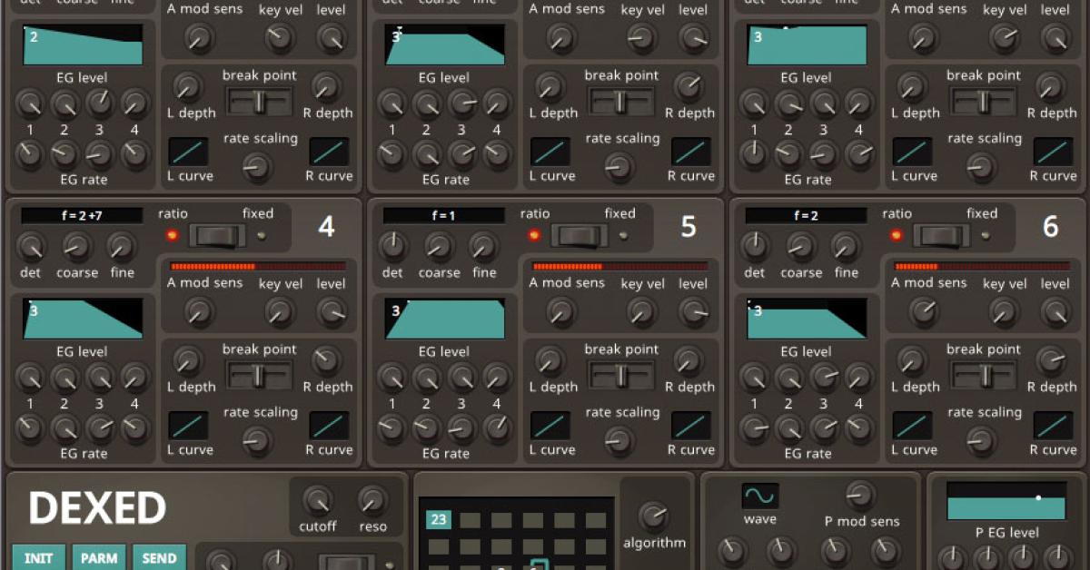Click operator 4 output level meter
Viewport: 1090px width, 570px height.
258,267
